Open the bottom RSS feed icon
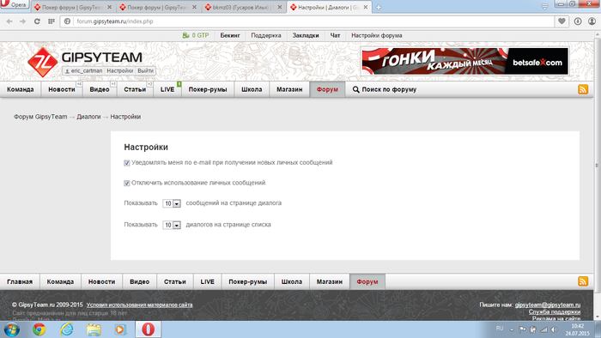601x338 pixels. [x=583, y=281]
